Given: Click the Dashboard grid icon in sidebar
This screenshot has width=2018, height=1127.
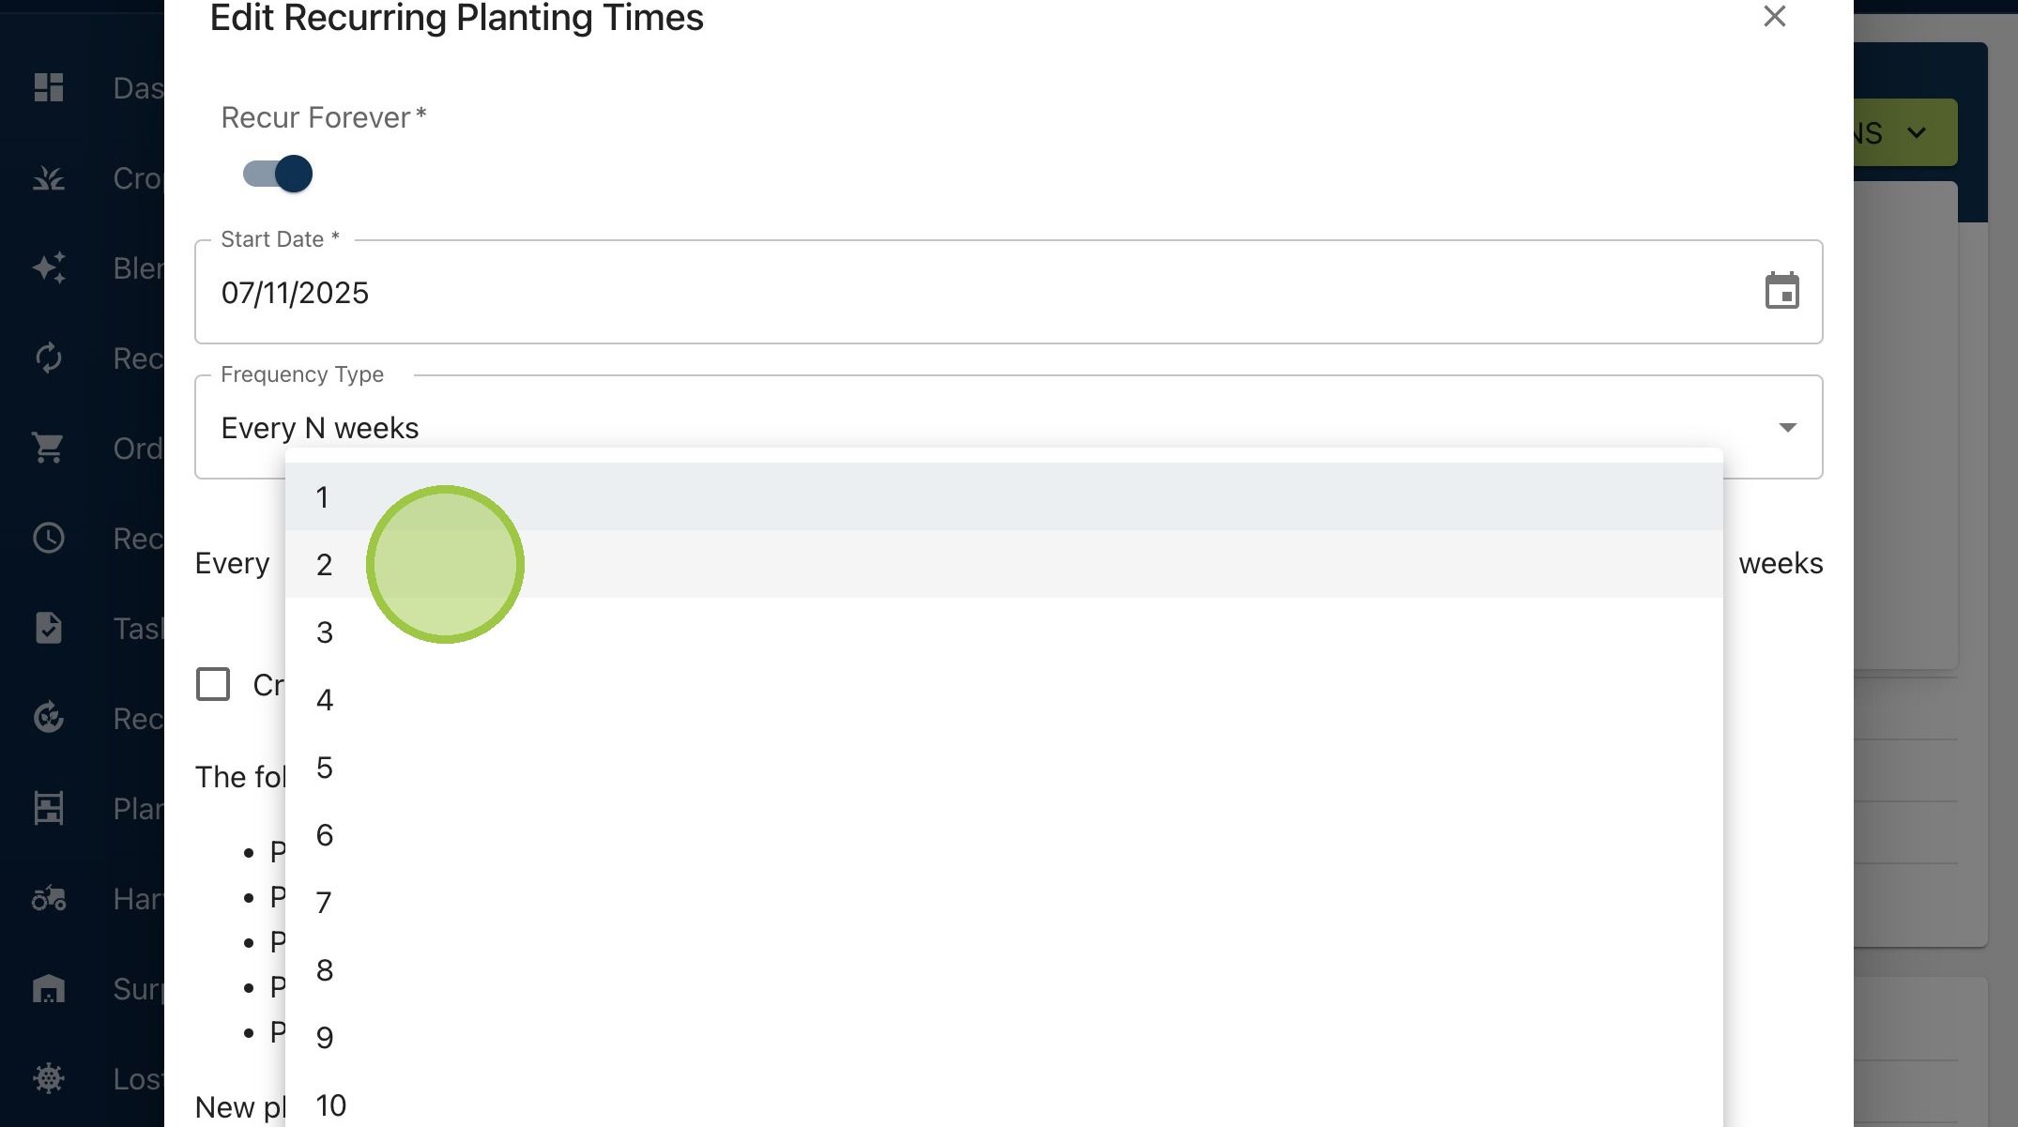Looking at the screenshot, I should point(49,88).
